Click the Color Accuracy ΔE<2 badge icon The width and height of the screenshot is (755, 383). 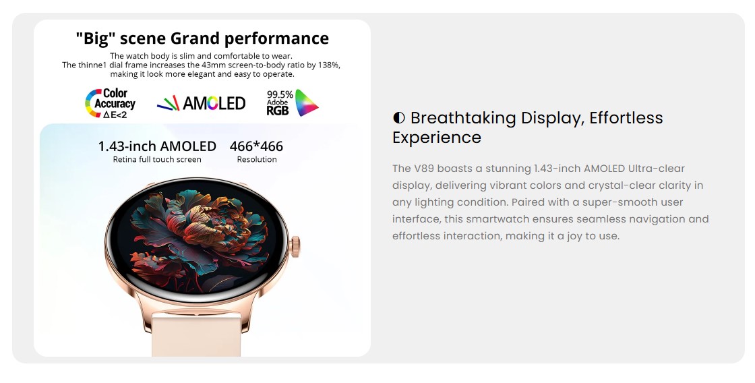click(x=111, y=103)
